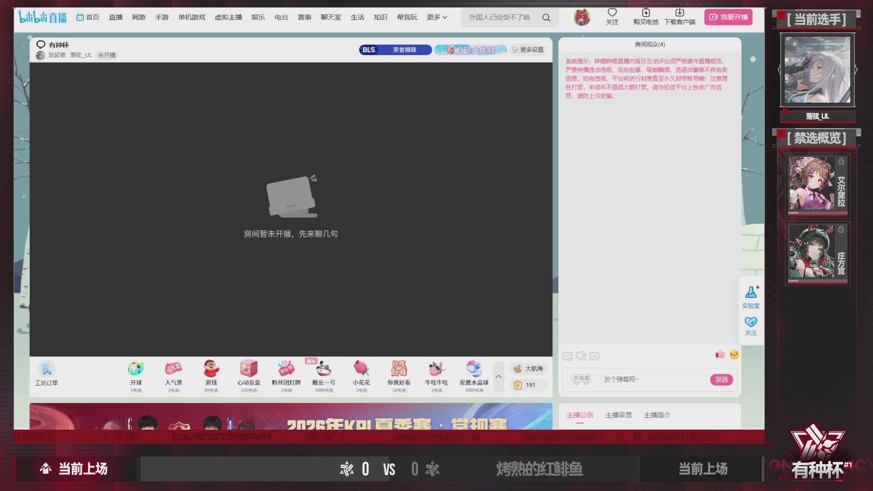Send the 牛哇牛哇 gift

(436, 376)
